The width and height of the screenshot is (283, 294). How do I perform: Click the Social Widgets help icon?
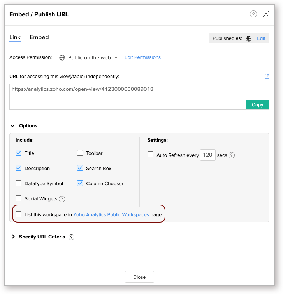coord(62,199)
